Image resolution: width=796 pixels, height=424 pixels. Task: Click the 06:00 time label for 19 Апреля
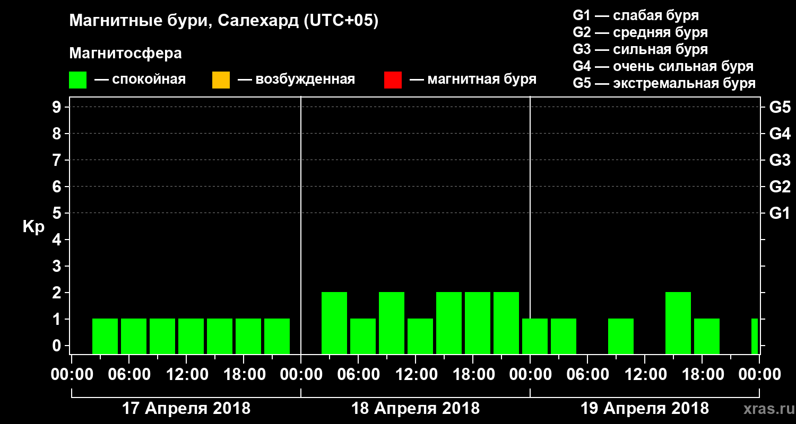tap(587, 375)
